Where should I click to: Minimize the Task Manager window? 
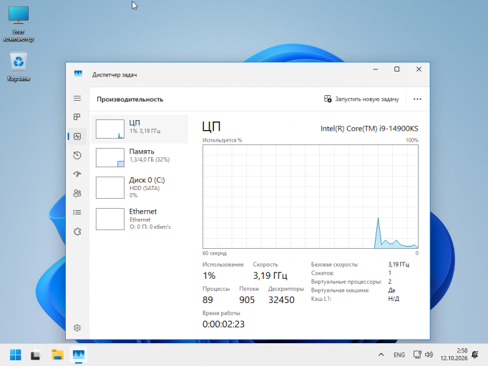click(376, 69)
